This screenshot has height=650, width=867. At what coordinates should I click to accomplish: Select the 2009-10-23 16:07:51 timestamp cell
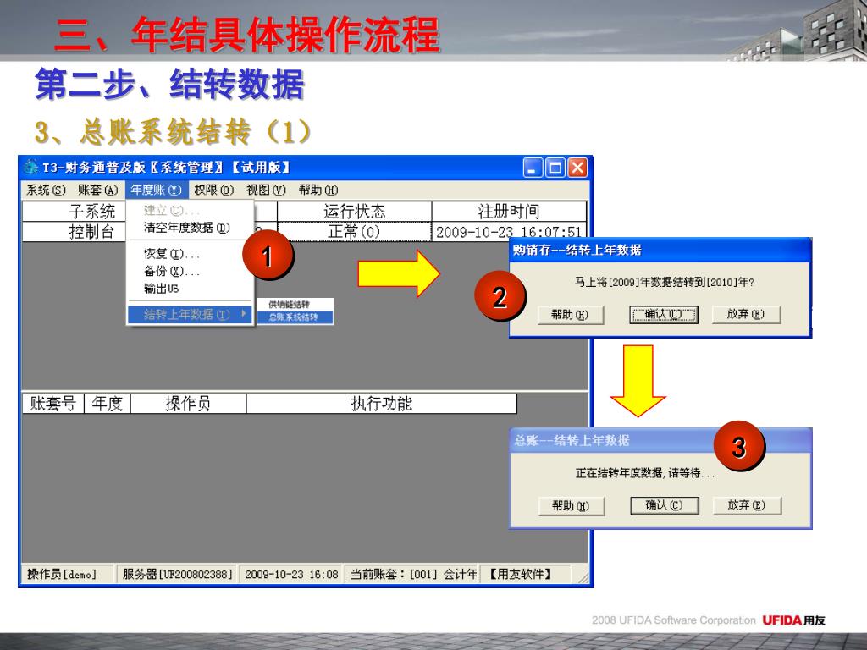pos(509,232)
